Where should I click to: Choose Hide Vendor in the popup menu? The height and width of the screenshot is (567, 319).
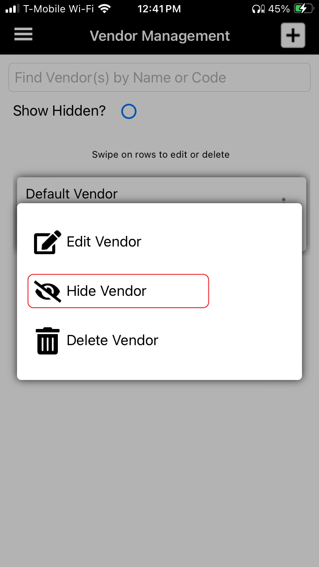tap(118, 291)
